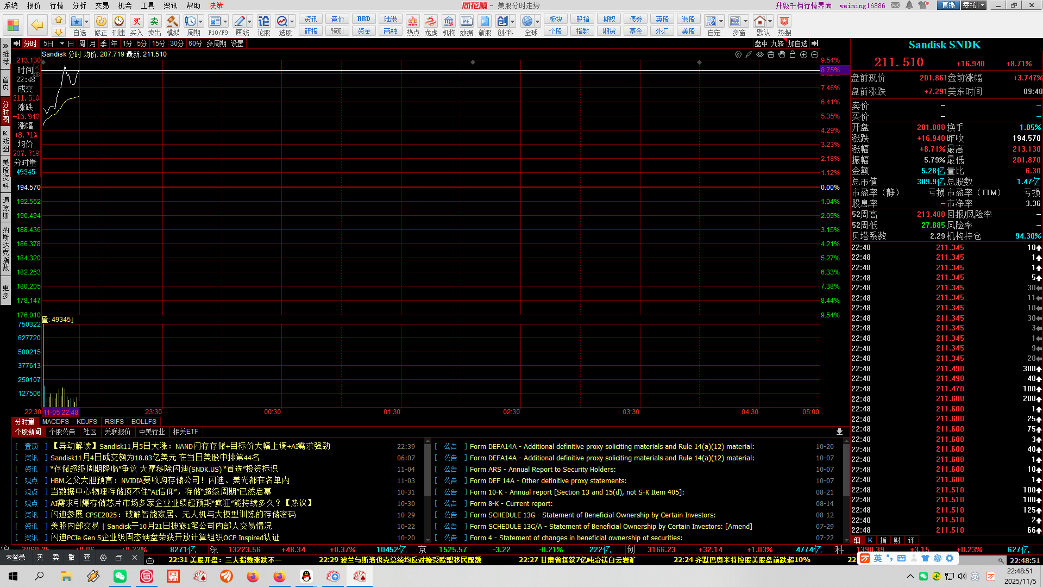Click the 卖出 (sell) toolbar icon
The height and width of the screenshot is (587, 1043).
point(154,22)
